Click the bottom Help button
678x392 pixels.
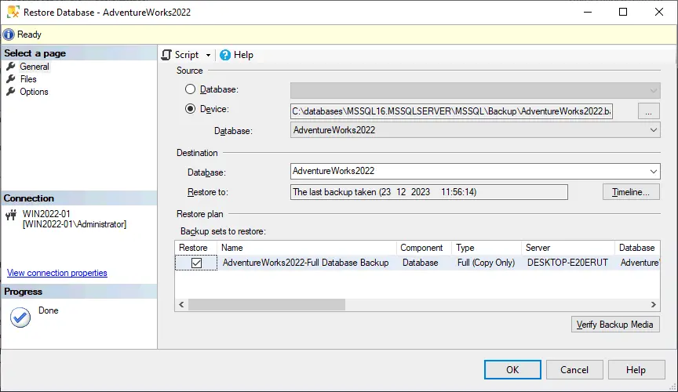point(636,369)
